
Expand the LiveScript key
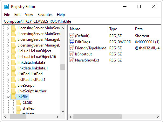(8, 86)
